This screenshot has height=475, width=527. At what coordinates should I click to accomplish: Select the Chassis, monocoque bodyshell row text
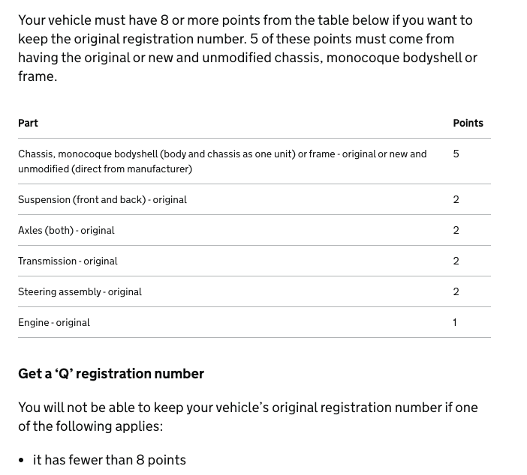click(222, 161)
